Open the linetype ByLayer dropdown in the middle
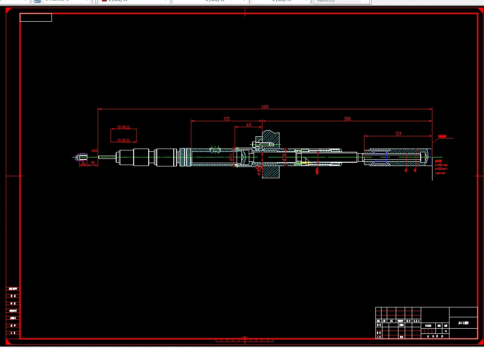This screenshot has width=484, height=348. coord(210,1)
